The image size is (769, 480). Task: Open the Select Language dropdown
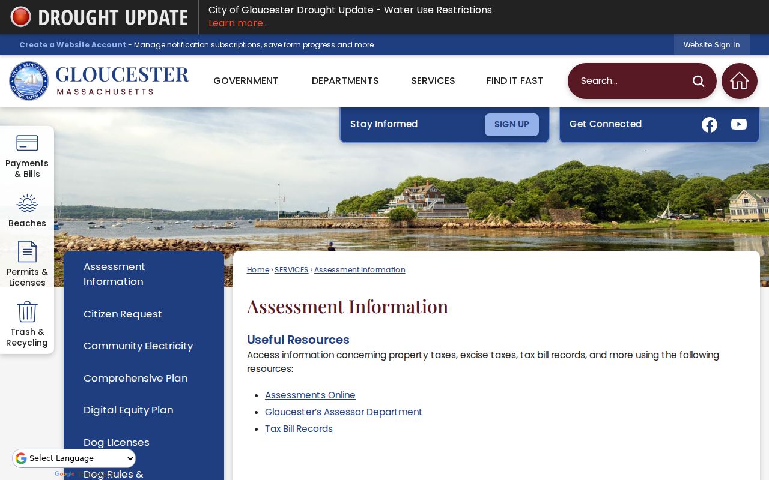[x=74, y=458]
